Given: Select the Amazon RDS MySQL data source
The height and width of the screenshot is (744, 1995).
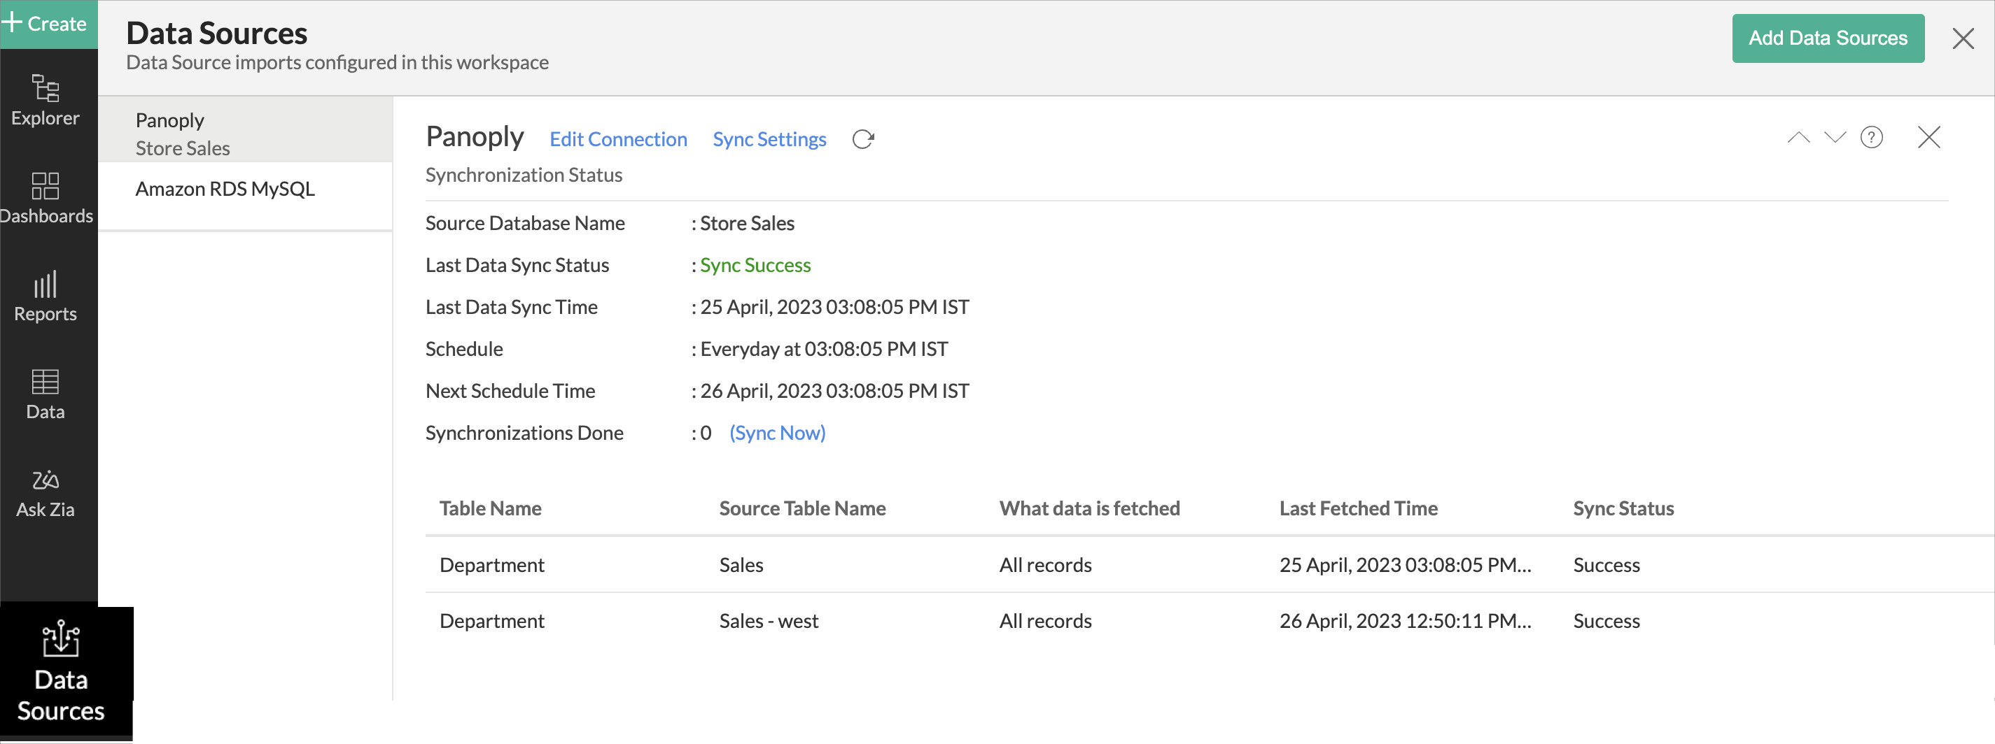Looking at the screenshot, I should (225, 189).
